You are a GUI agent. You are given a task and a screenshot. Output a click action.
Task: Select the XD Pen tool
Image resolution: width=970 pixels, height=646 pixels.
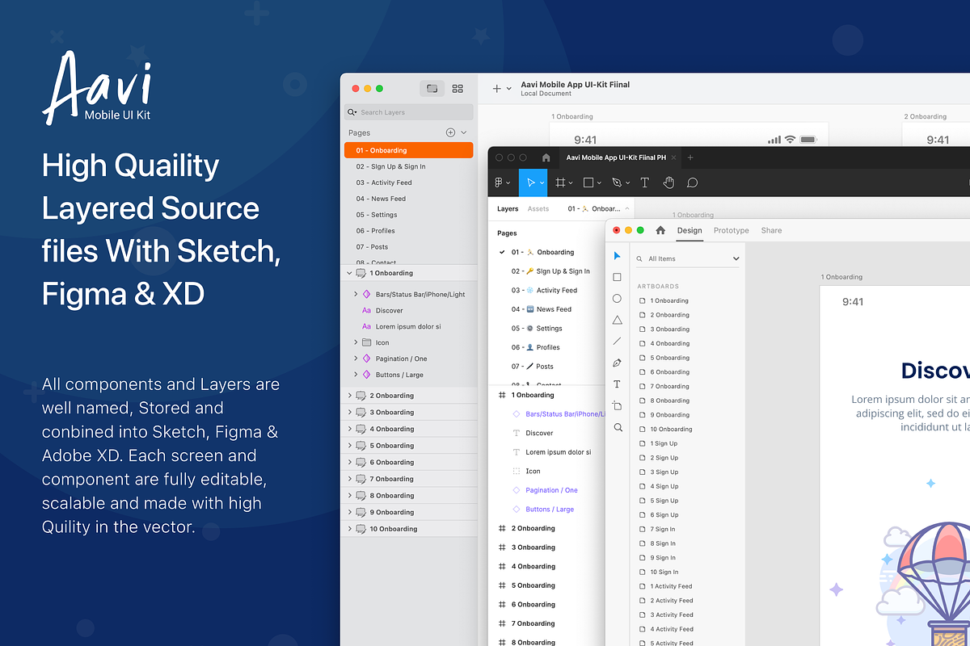[x=618, y=363]
